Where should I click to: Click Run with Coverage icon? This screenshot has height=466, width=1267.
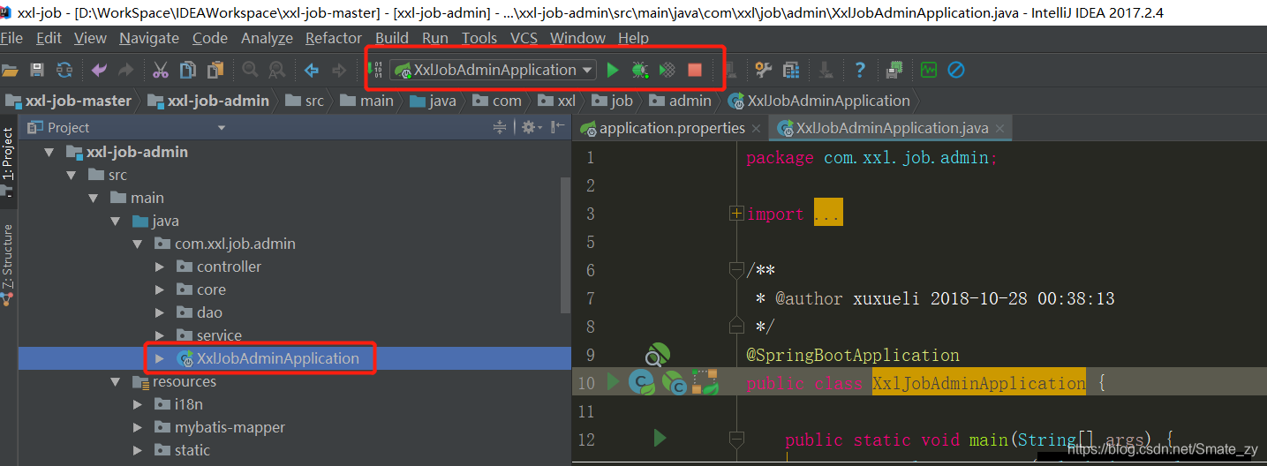pos(667,70)
